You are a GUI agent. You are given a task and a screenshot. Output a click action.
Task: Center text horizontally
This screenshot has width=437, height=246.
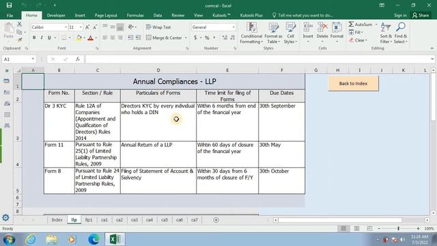[x=113, y=38]
